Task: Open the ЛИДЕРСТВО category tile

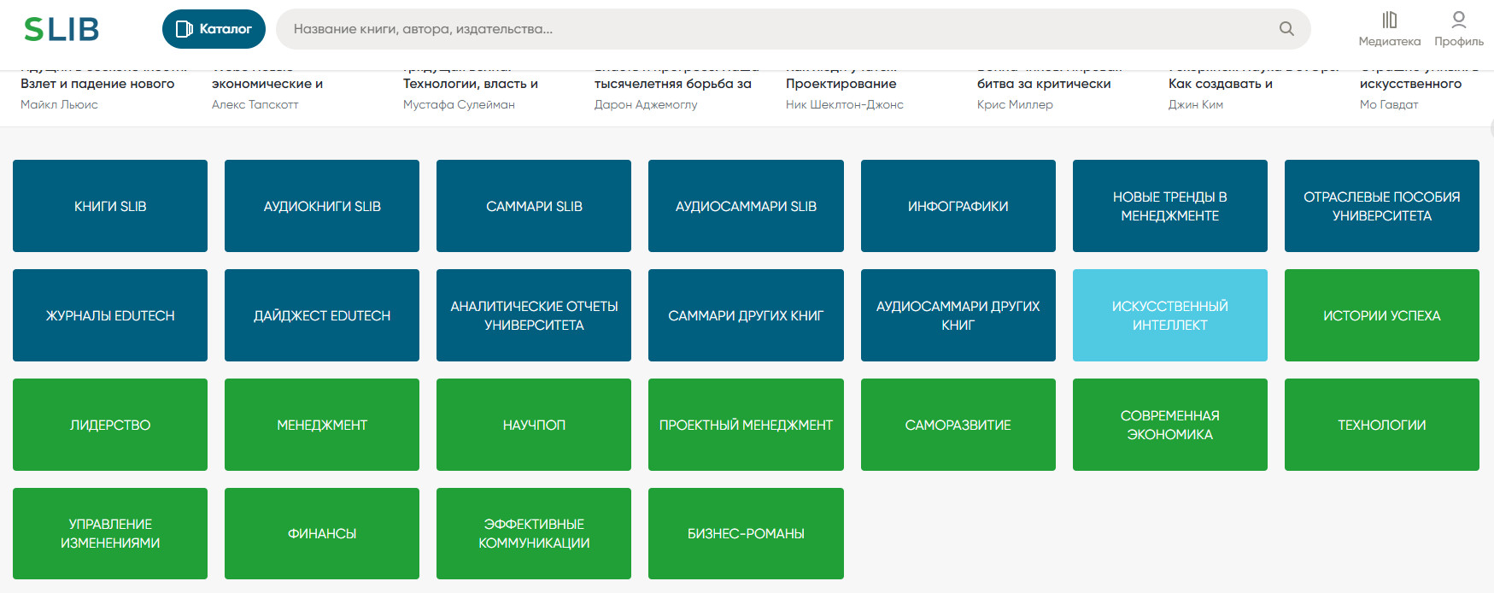Action: pos(110,425)
